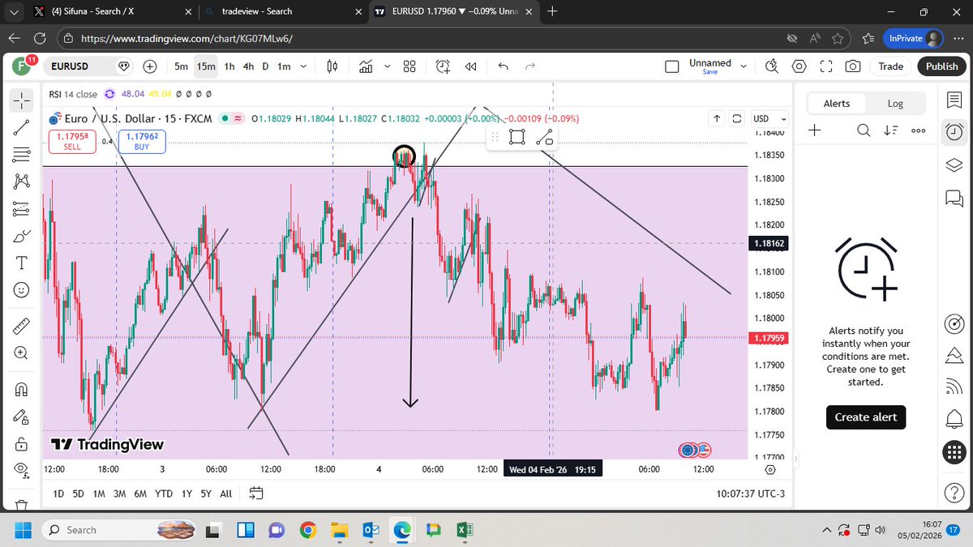Image resolution: width=973 pixels, height=547 pixels.
Task: Select the Text annotation tool
Action: [22, 263]
